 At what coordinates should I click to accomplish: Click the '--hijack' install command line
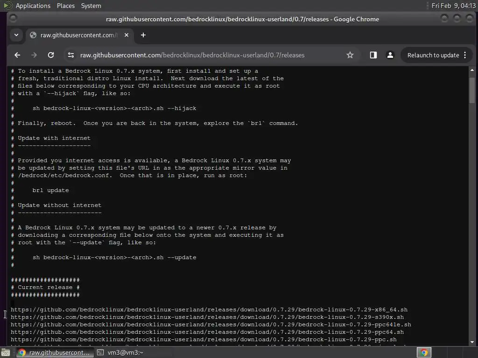click(114, 108)
